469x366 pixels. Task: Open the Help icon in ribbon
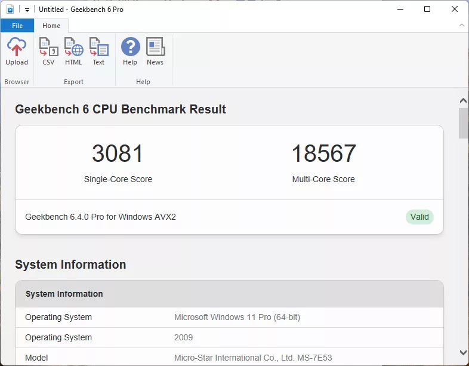(x=130, y=51)
